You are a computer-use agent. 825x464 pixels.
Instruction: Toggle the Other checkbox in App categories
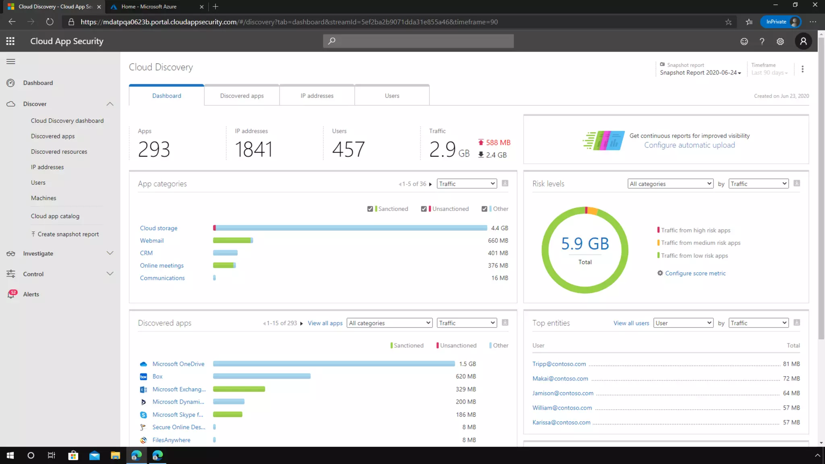[x=484, y=209]
